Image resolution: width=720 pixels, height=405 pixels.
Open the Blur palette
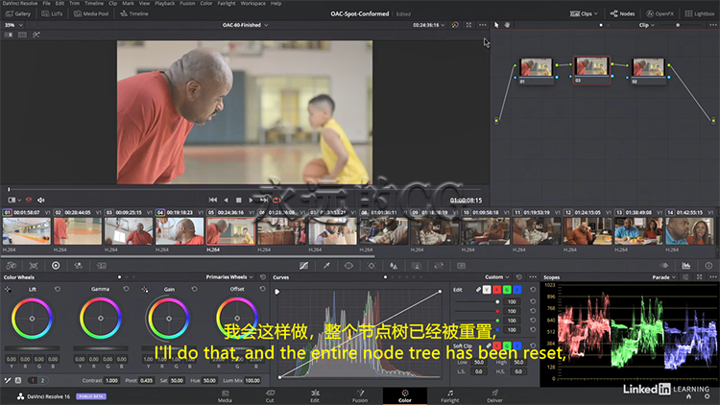(x=394, y=266)
